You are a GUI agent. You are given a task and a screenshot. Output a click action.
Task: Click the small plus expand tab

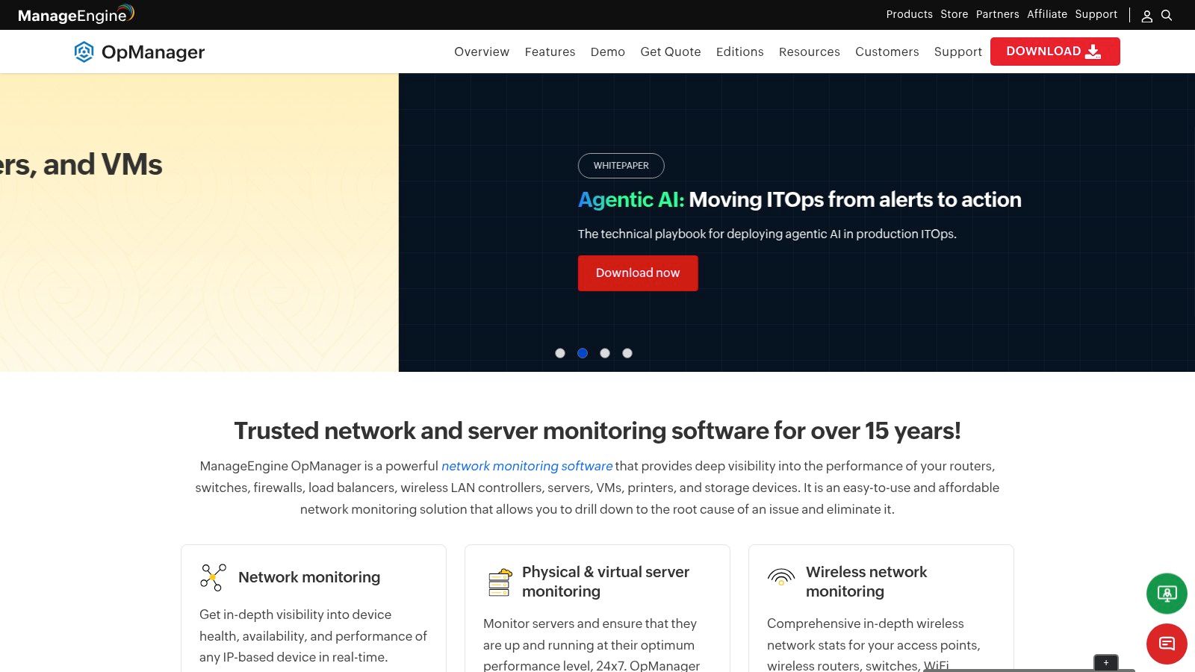[1106, 662]
